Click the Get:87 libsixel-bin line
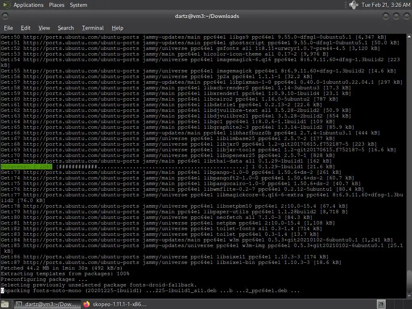 pos(171,262)
